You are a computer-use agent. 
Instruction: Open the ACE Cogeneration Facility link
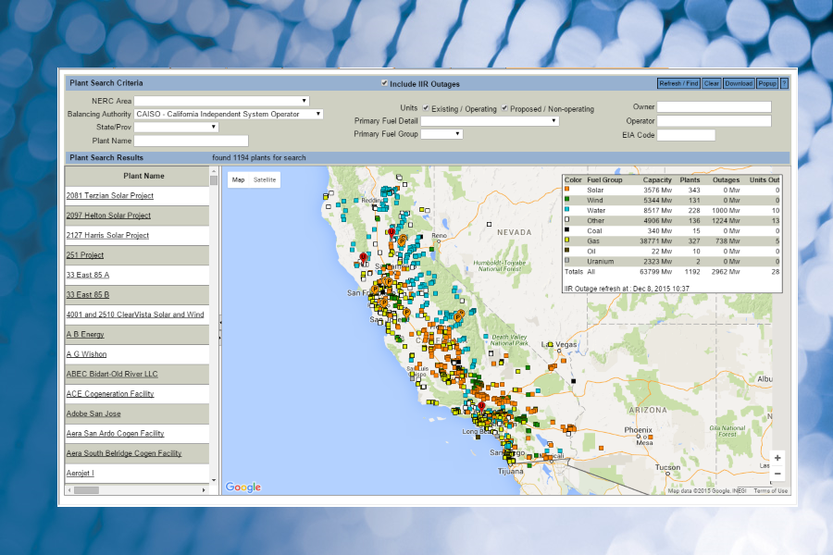tap(110, 393)
